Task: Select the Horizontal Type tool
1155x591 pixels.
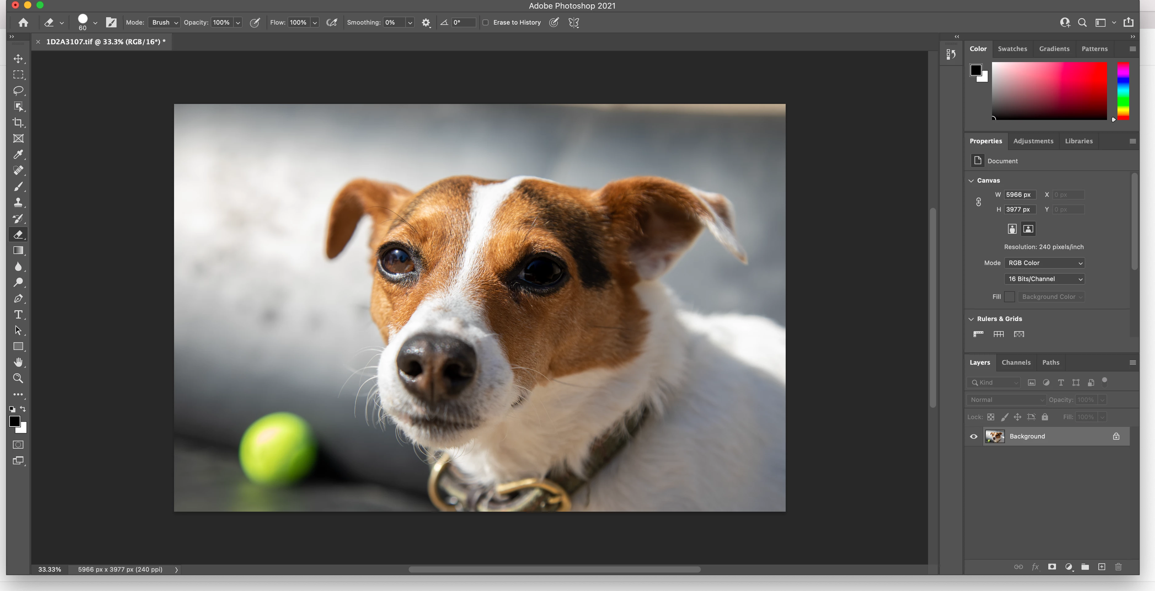Action: tap(18, 314)
